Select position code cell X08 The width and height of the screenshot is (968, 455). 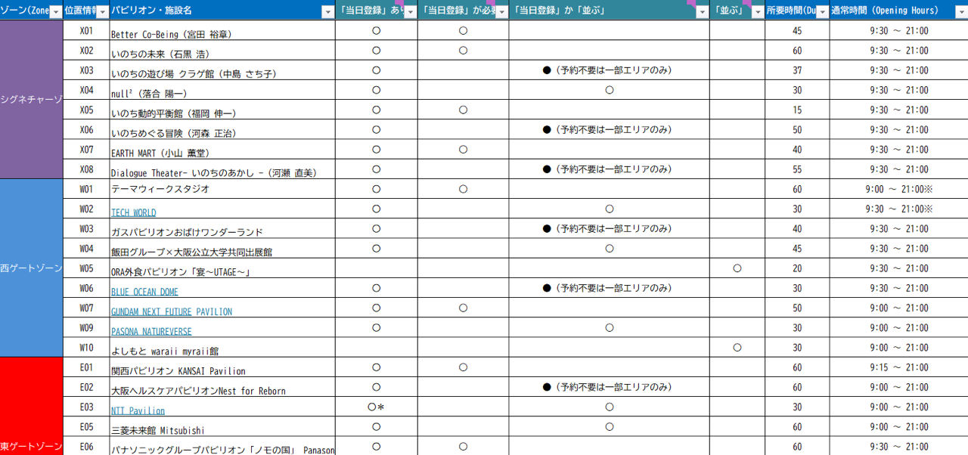[86, 169]
